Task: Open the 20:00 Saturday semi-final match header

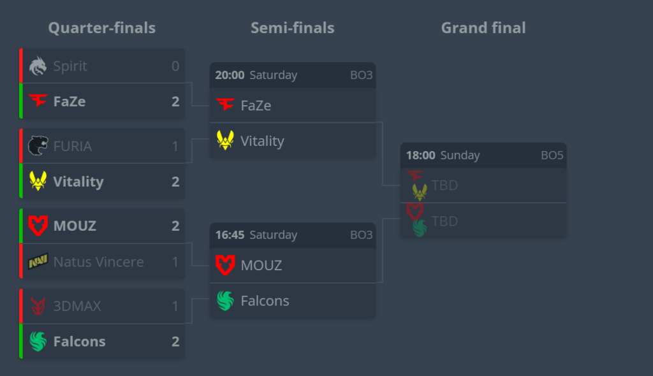Action: tap(293, 75)
